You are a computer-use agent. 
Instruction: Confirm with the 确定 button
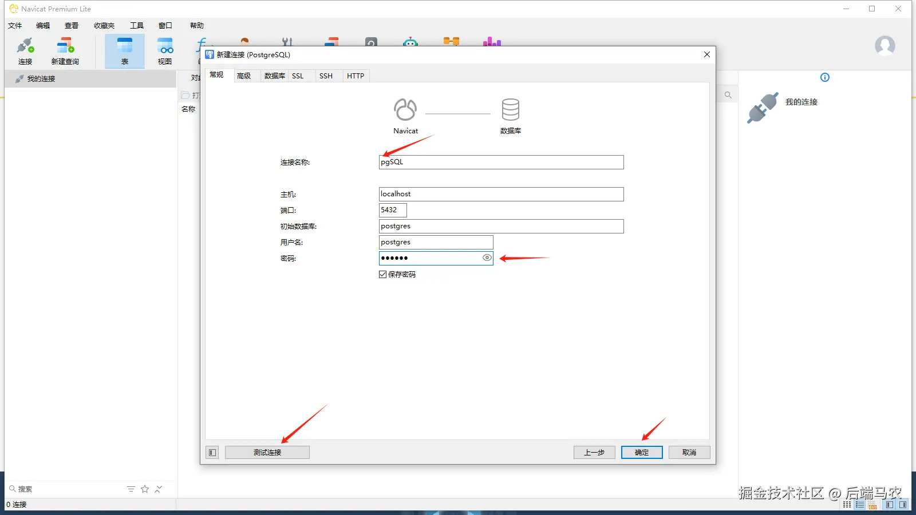[642, 453]
